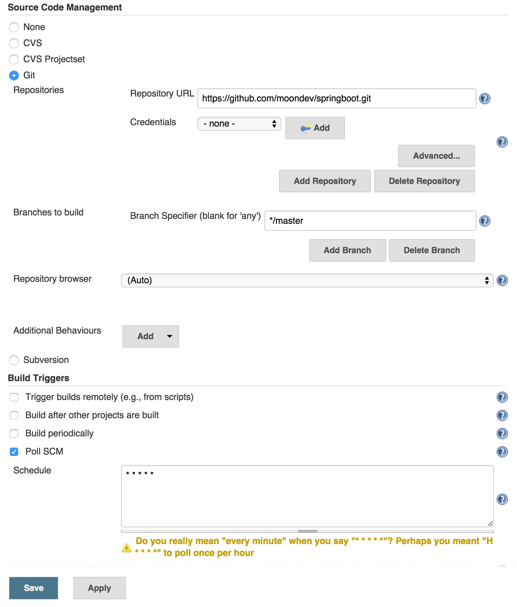517x607 pixels.
Task: Expand the Repository browser dropdown
Action: pyautogui.click(x=307, y=280)
